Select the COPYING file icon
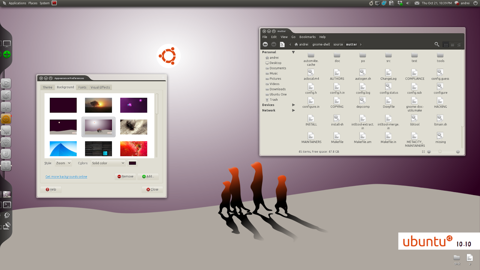This screenshot has width=480, height=270. 337,101
